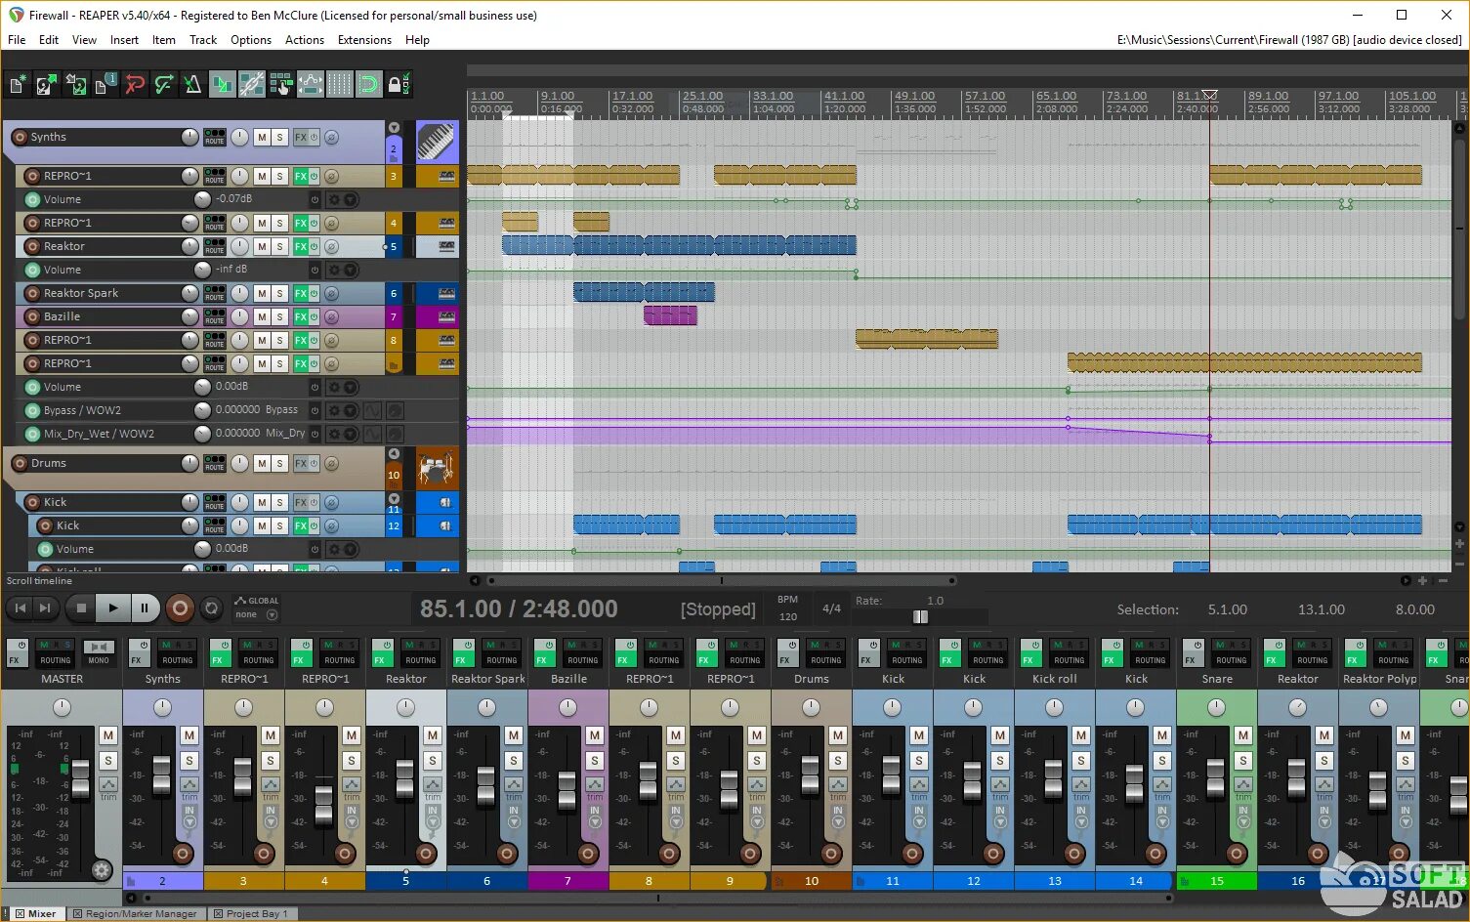Toggle the repeat loop transport button
Viewport: 1470px width, 922px height.
click(211, 608)
